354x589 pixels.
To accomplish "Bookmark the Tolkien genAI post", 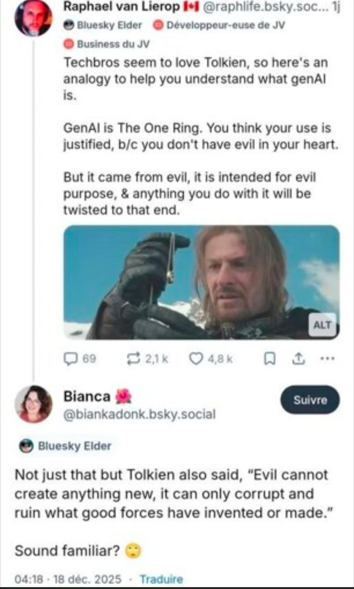I will pos(269,359).
